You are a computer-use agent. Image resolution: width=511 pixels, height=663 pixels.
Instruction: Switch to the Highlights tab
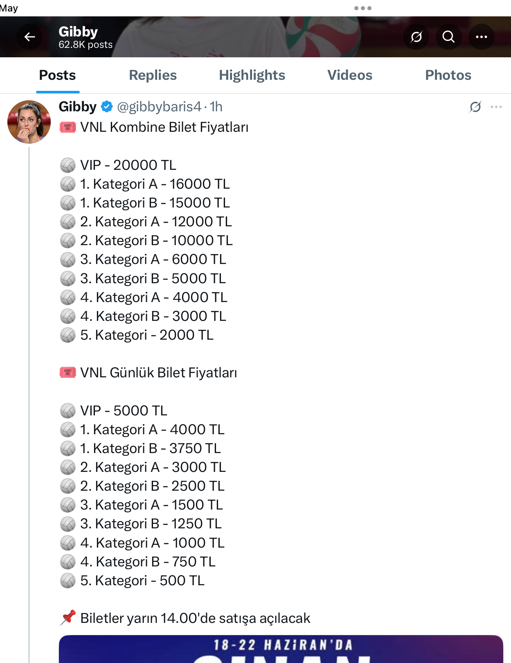pos(252,75)
